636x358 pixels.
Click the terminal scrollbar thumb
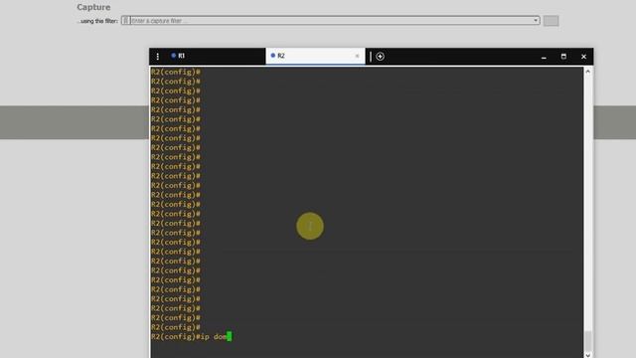(x=588, y=340)
